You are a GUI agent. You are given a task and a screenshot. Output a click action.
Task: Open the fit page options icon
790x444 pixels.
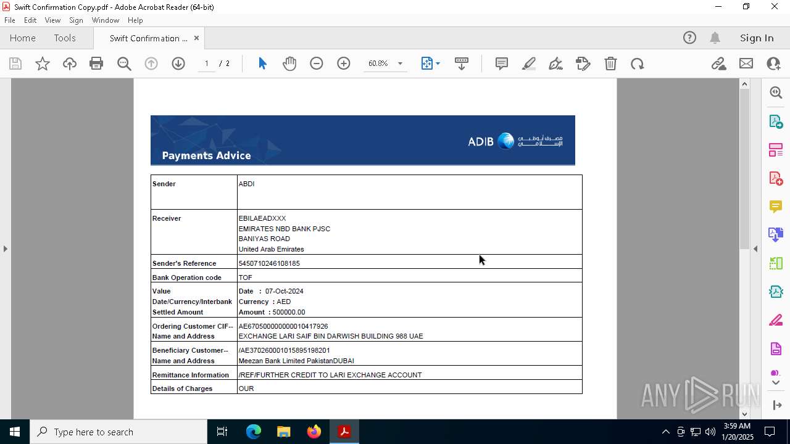pos(430,64)
